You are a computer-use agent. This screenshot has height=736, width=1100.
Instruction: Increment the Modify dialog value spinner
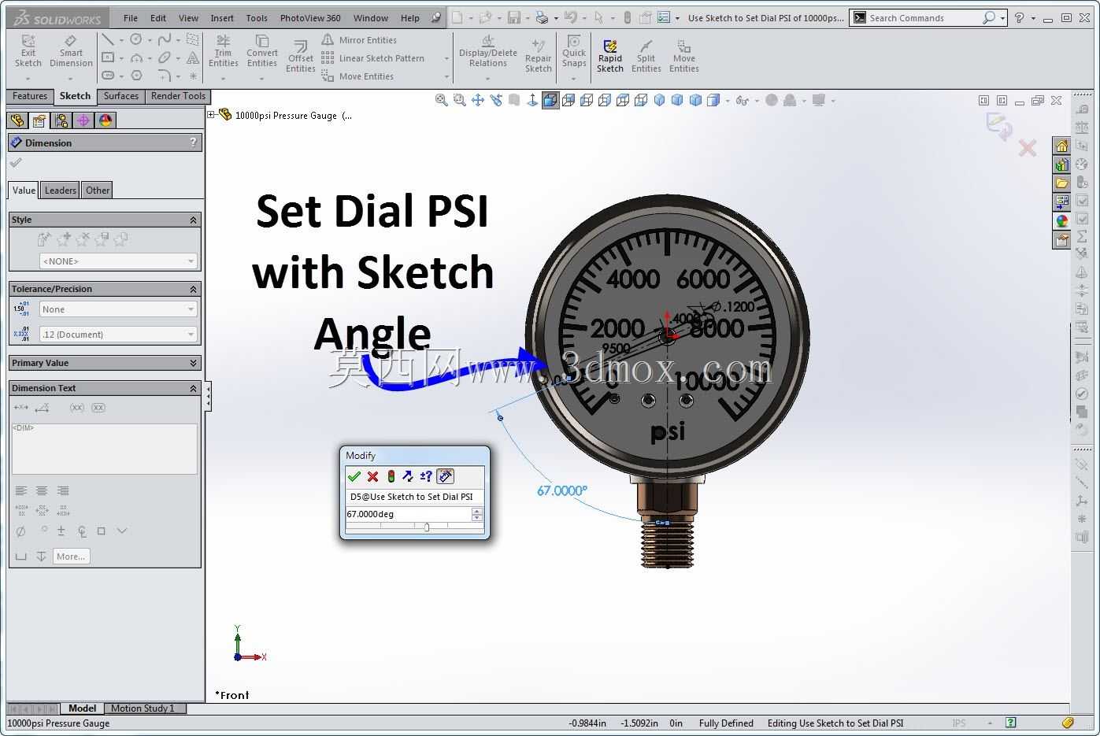point(477,511)
